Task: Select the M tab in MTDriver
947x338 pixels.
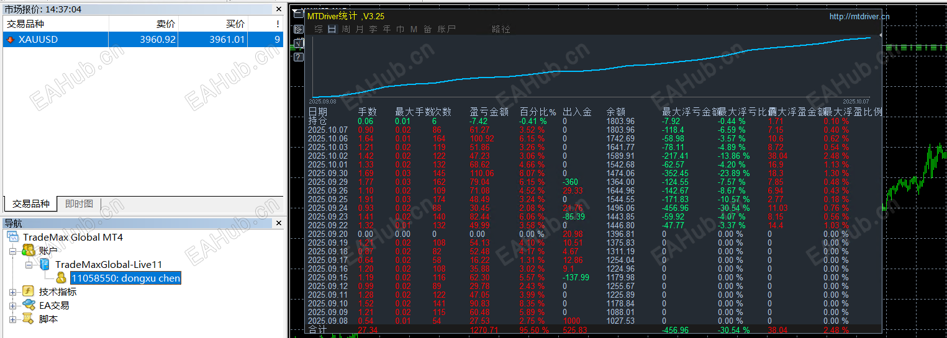Action: [414, 29]
